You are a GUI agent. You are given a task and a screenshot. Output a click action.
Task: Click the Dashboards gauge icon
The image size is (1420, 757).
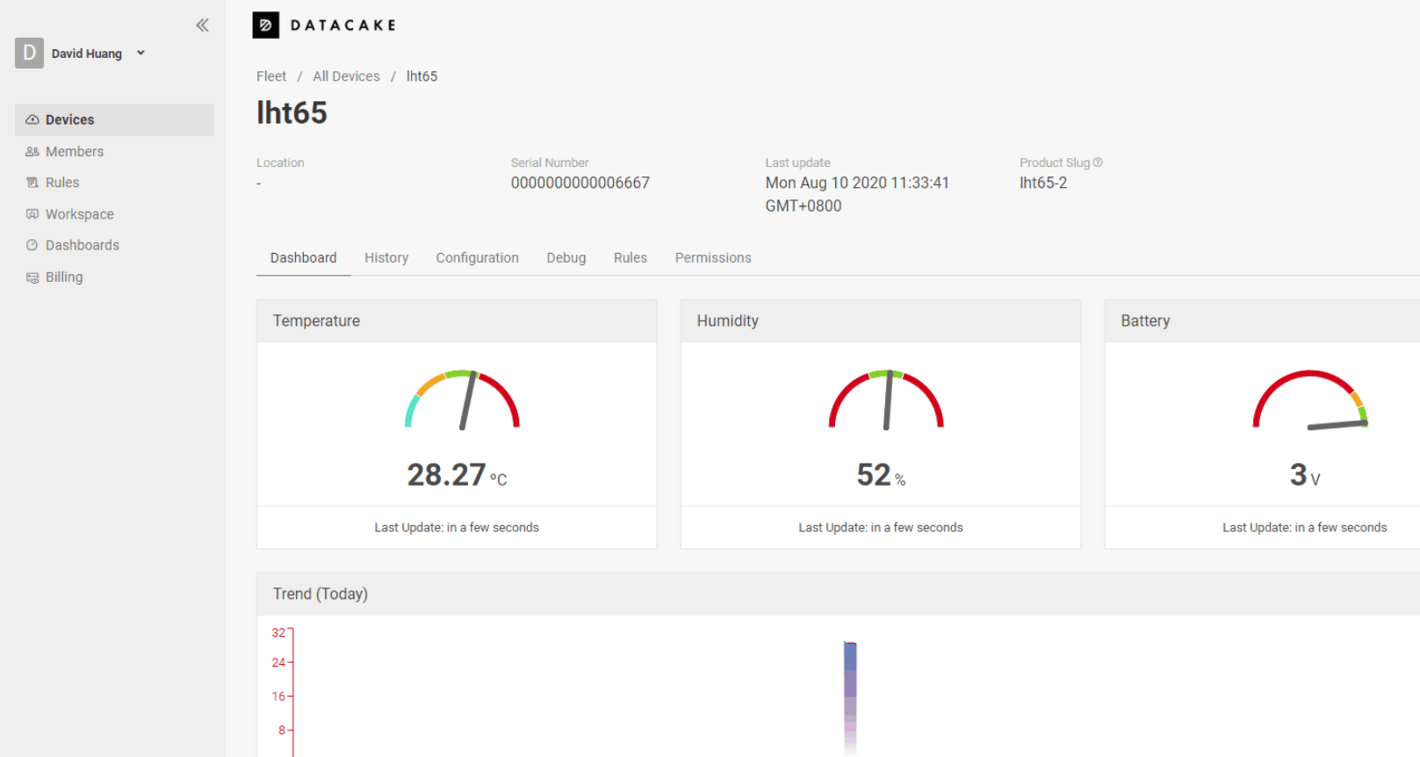point(32,245)
